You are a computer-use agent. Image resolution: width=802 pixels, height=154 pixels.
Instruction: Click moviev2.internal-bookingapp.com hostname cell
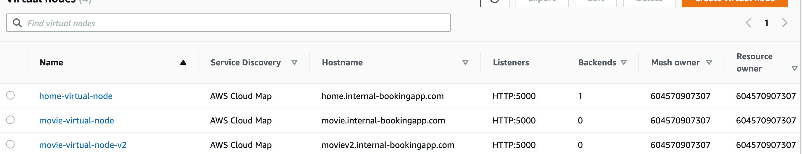[x=388, y=145]
